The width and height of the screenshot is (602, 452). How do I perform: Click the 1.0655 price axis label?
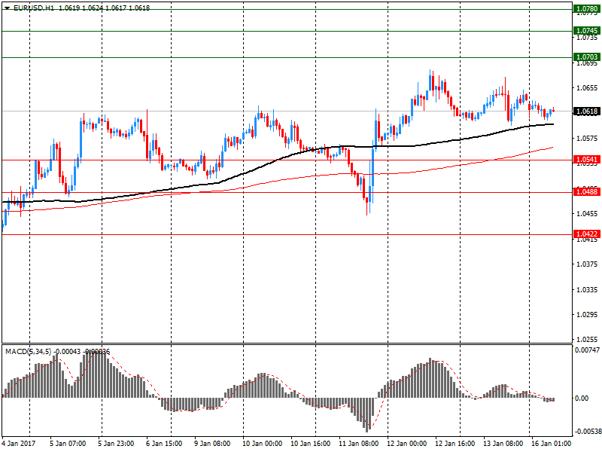pyautogui.click(x=588, y=88)
